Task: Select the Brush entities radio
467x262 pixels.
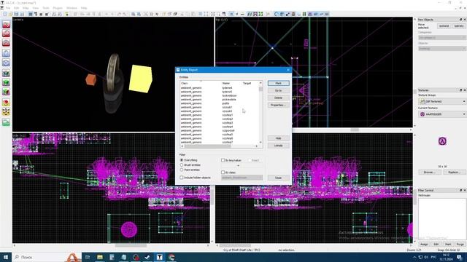Action: [182, 165]
